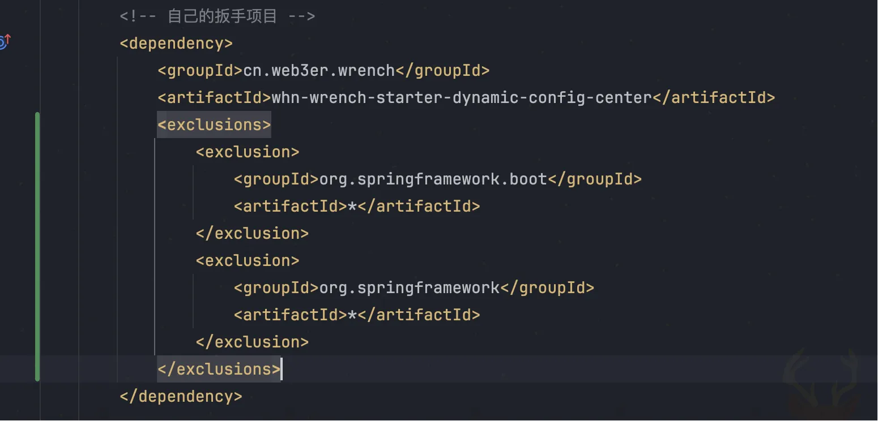Click the opening <groupId> tag before cn.web3er.wrench
This screenshot has width=878, height=421.
pos(201,71)
